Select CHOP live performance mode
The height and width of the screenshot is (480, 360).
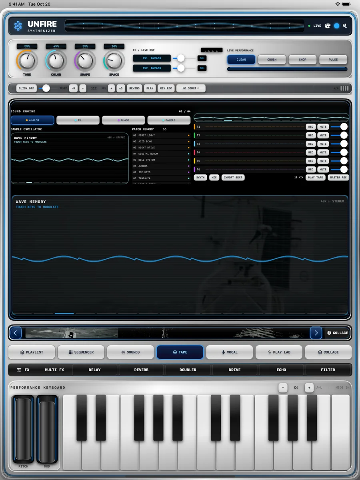(302, 60)
